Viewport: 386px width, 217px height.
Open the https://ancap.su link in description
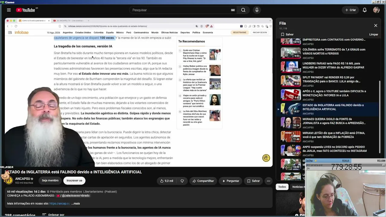click(x=60, y=203)
